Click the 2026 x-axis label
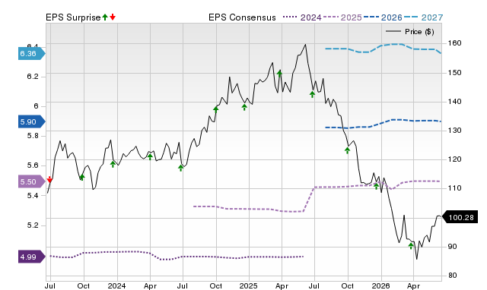487x290 pixels. point(380,285)
